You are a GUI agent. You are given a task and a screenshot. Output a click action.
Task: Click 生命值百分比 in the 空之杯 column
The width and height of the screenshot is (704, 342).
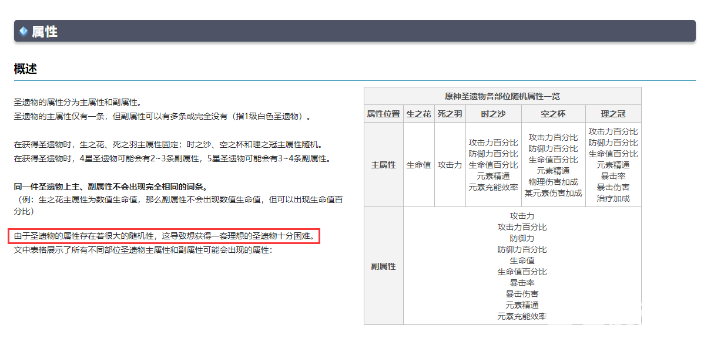click(553, 160)
